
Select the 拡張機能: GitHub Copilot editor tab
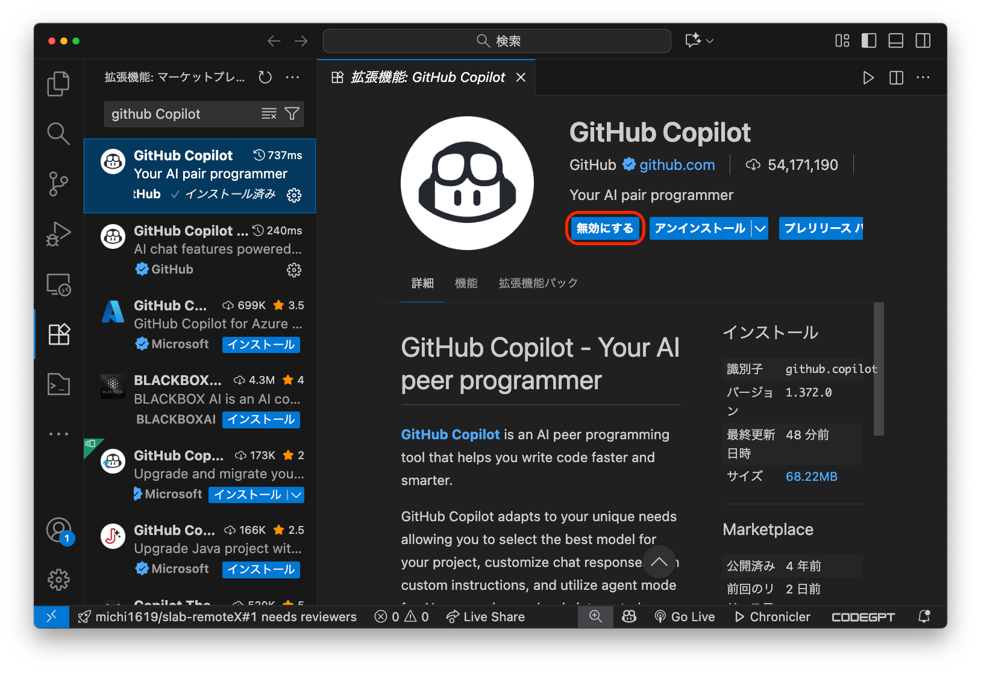[426, 78]
